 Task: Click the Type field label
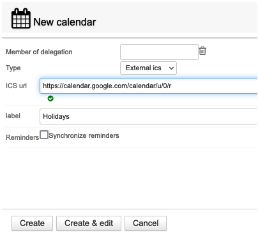point(13,68)
